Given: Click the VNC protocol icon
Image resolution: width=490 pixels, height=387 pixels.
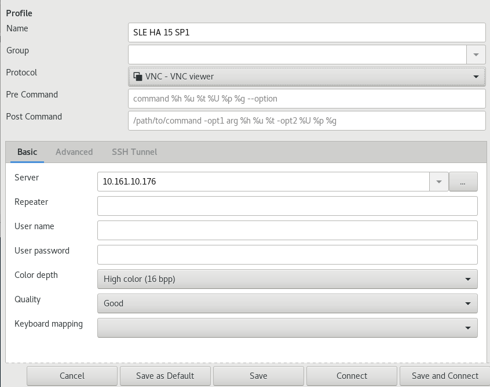Looking at the screenshot, I should coord(138,76).
